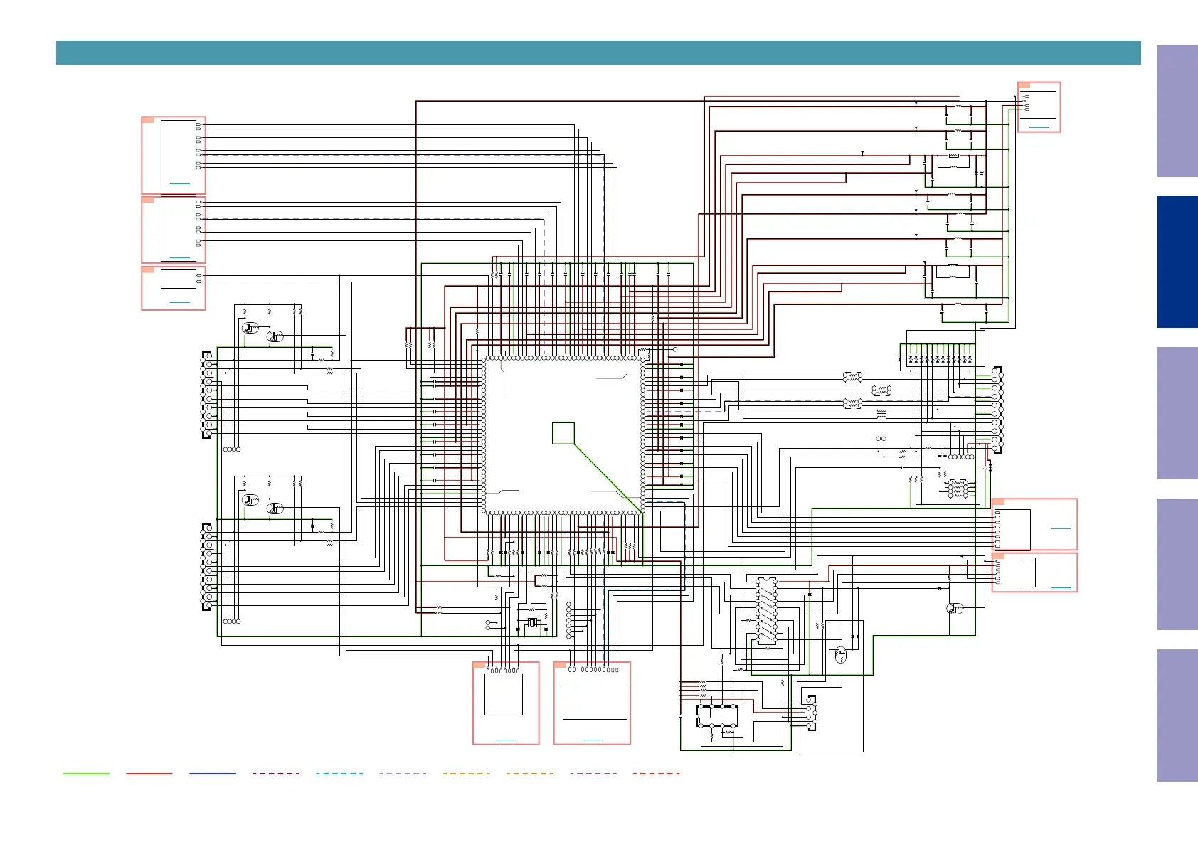Viewport: 1198px width, 847px height.
Task: Click the solid blue legend line
Action: [x=213, y=773]
